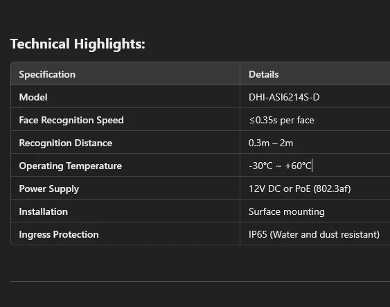Click the Power Supply label

pyautogui.click(x=49, y=188)
